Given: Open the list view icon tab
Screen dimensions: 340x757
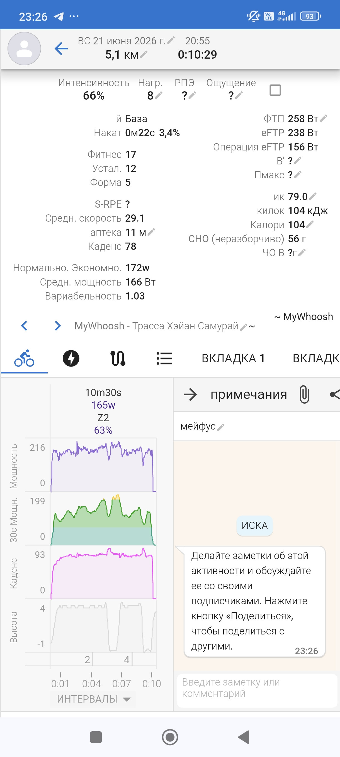Looking at the screenshot, I should click(164, 358).
